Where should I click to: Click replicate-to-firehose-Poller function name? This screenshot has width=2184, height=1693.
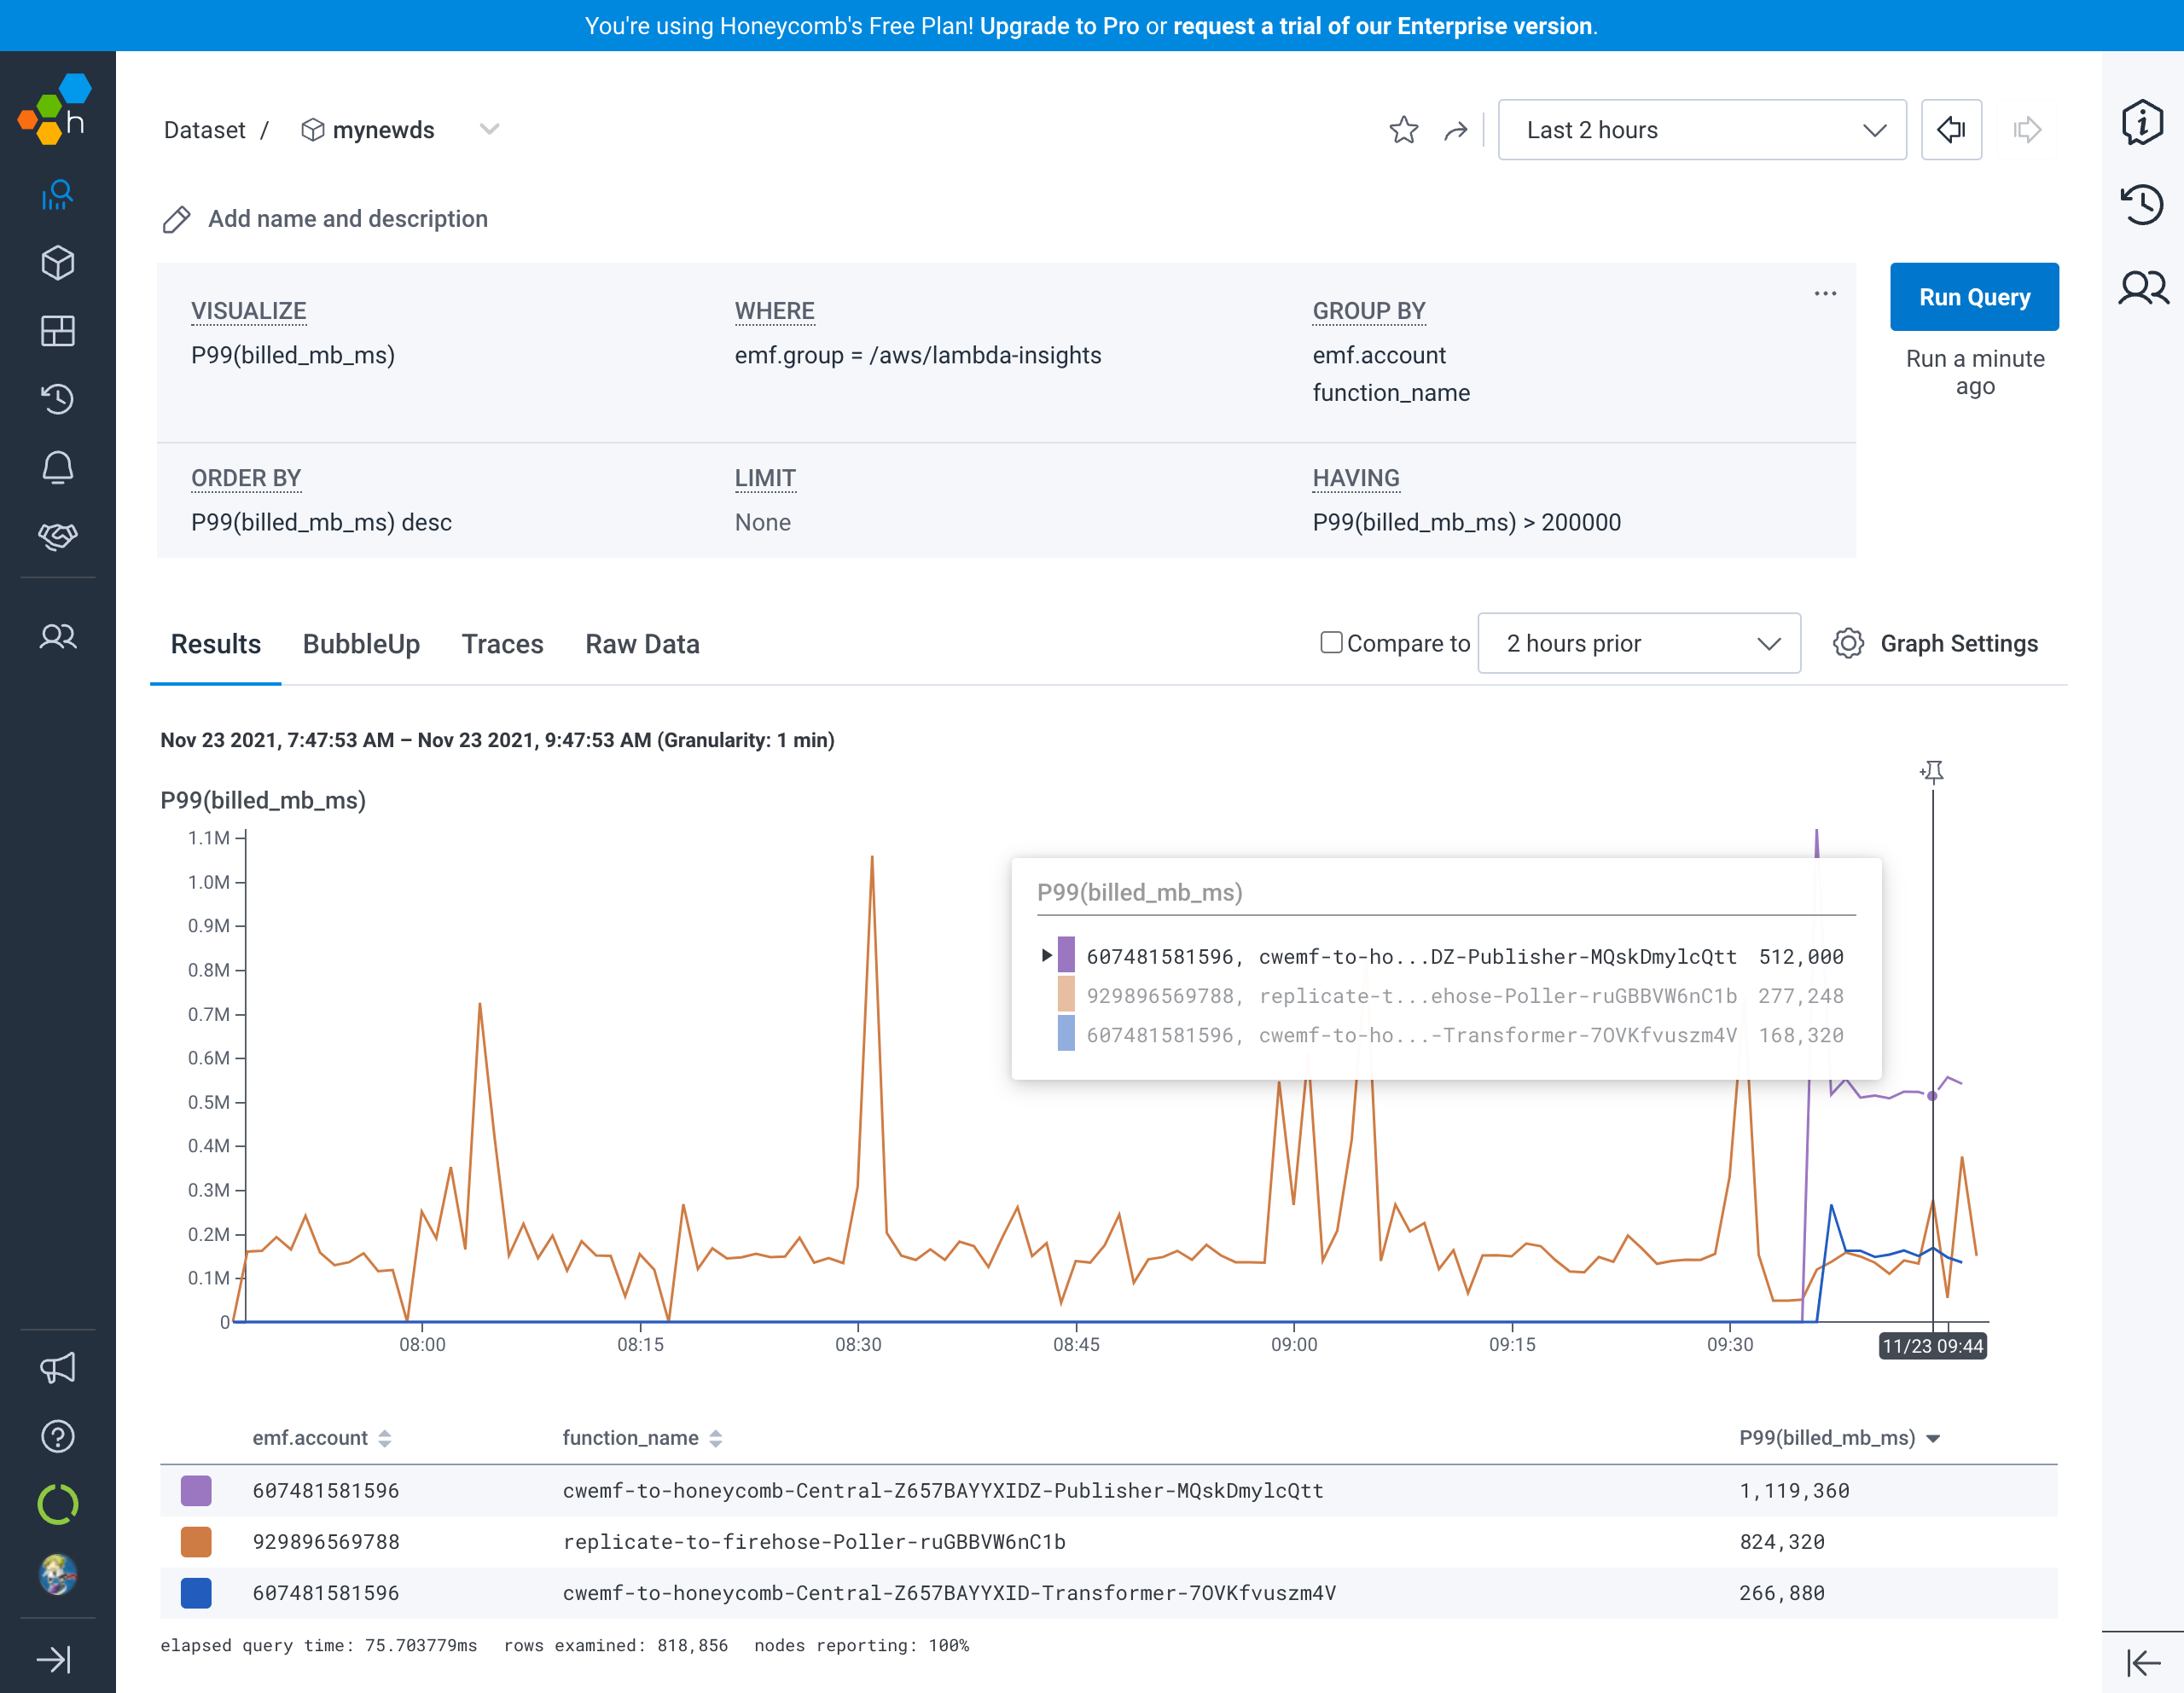[x=814, y=1542]
